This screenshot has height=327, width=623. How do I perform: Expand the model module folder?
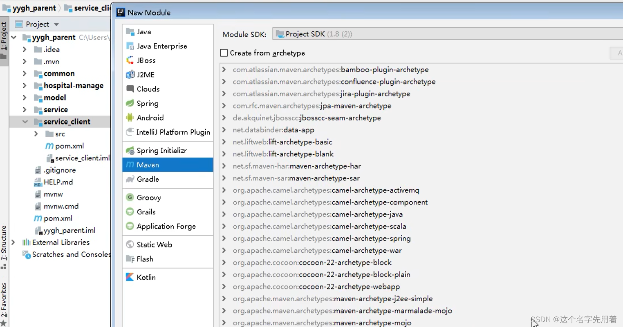(x=25, y=98)
